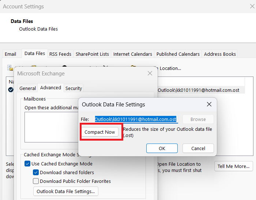256x200 pixels.
Task: Open the Published Calendars tab
Action: click(x=178, y=54)
